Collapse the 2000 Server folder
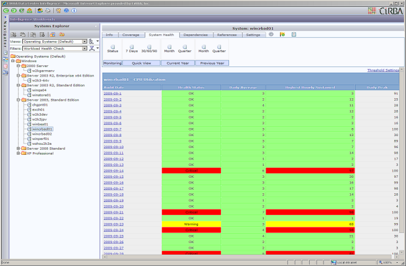The image size is (406, 266). coord(18,66)
